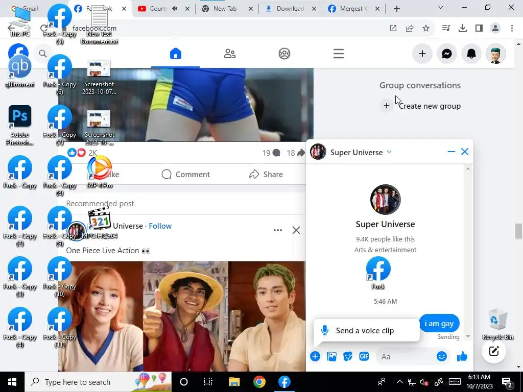523x392 pixels.
Task: Open the One Piece Live Action image
Action: point(182,316)
